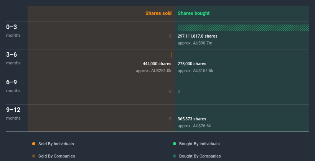Select the Sold By Companies legend label
This screenshot has height=161, width=315.
coord(57,156)
